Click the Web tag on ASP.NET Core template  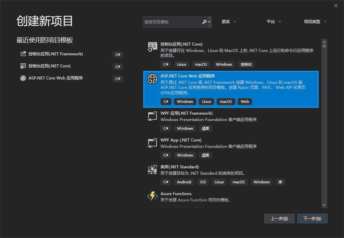coord(245,102)
